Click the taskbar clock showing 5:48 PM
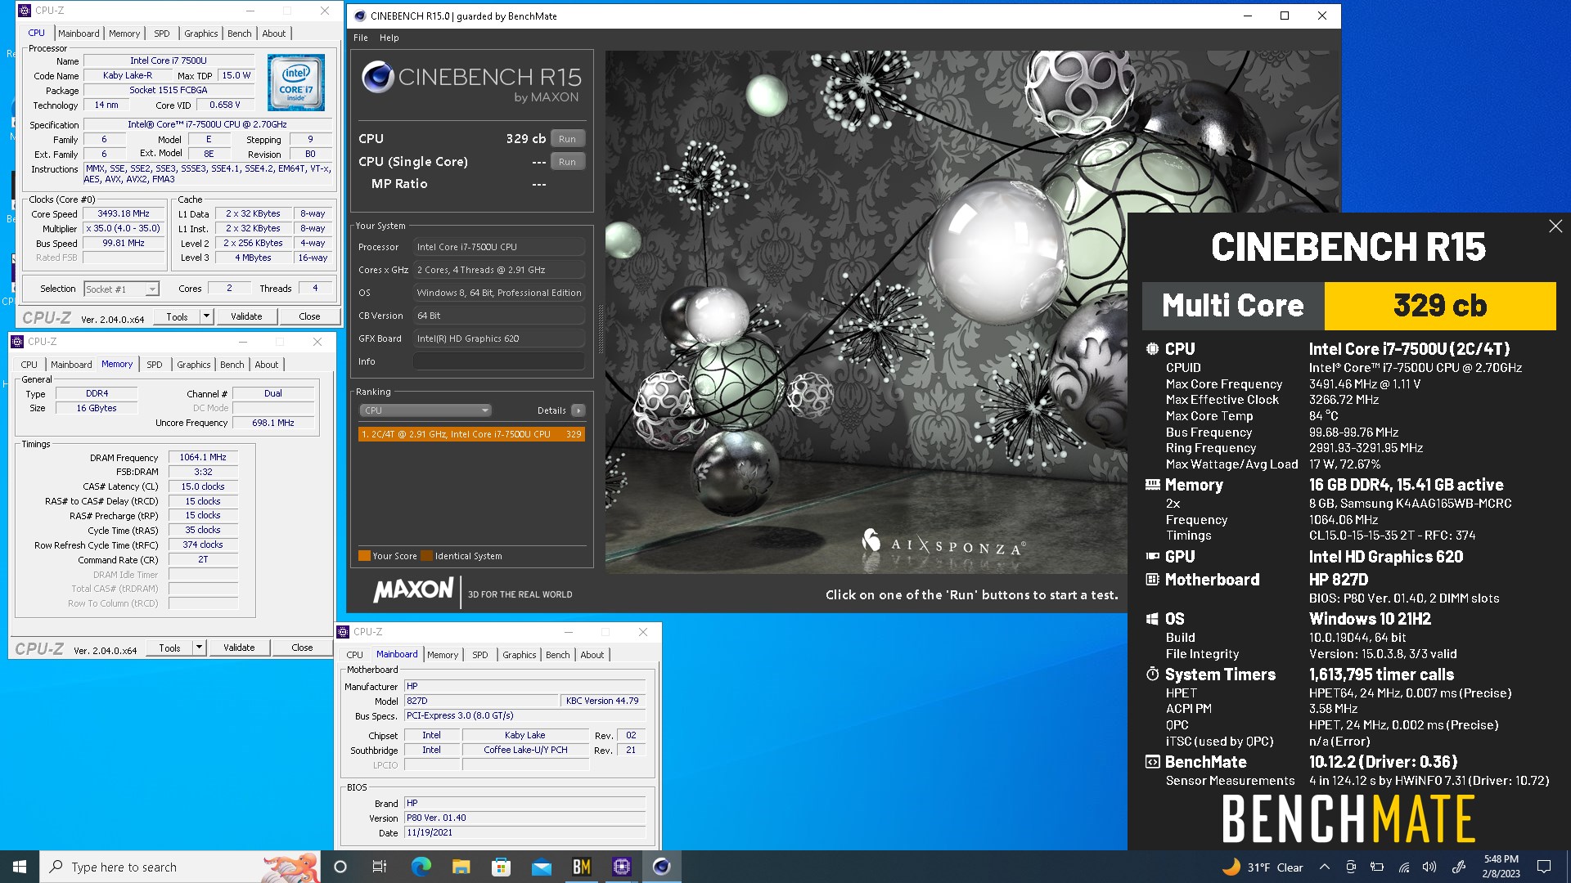The width and height of the screenshot is (1571, 883). [1501, 867]
